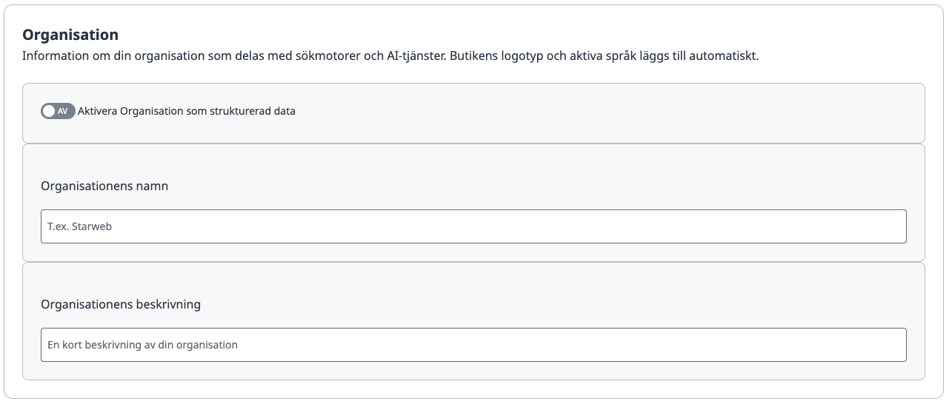
Task: Click the label Aktivera Organisation som strukturerad data
Action: [187, 111]
